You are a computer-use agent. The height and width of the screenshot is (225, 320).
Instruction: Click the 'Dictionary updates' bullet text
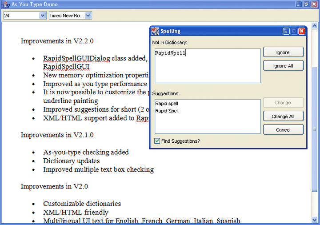pyautogui.click(x=72, y=161)
